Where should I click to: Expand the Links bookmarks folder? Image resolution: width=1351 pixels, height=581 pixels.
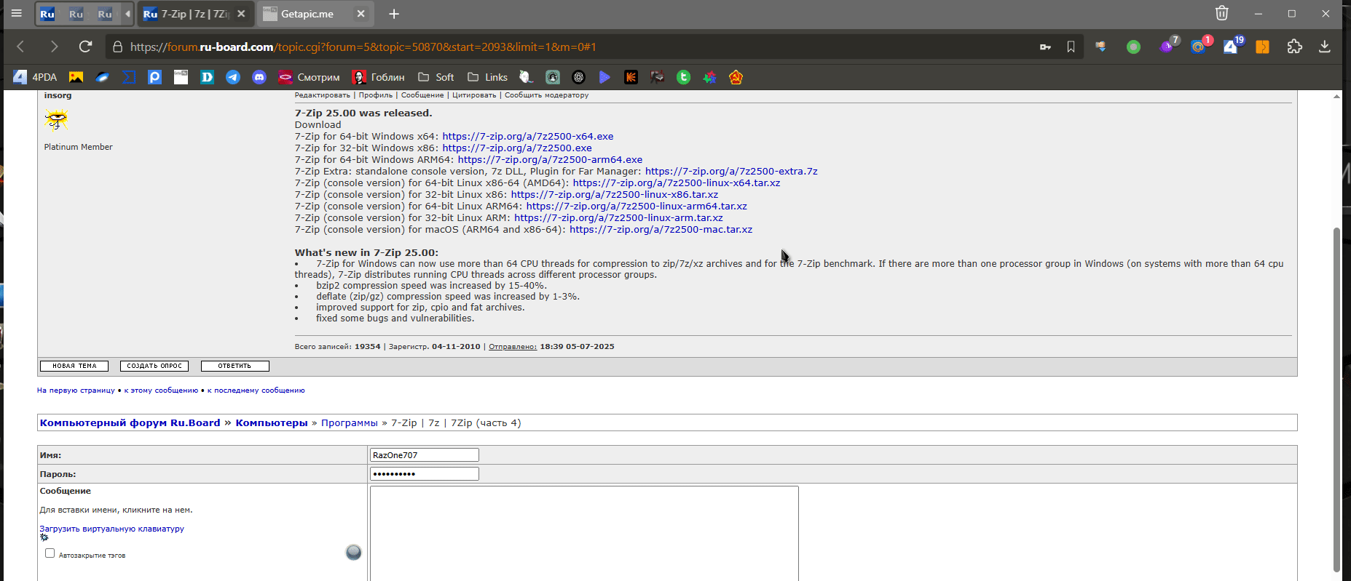pyautogui.click(x=487, y=77)
